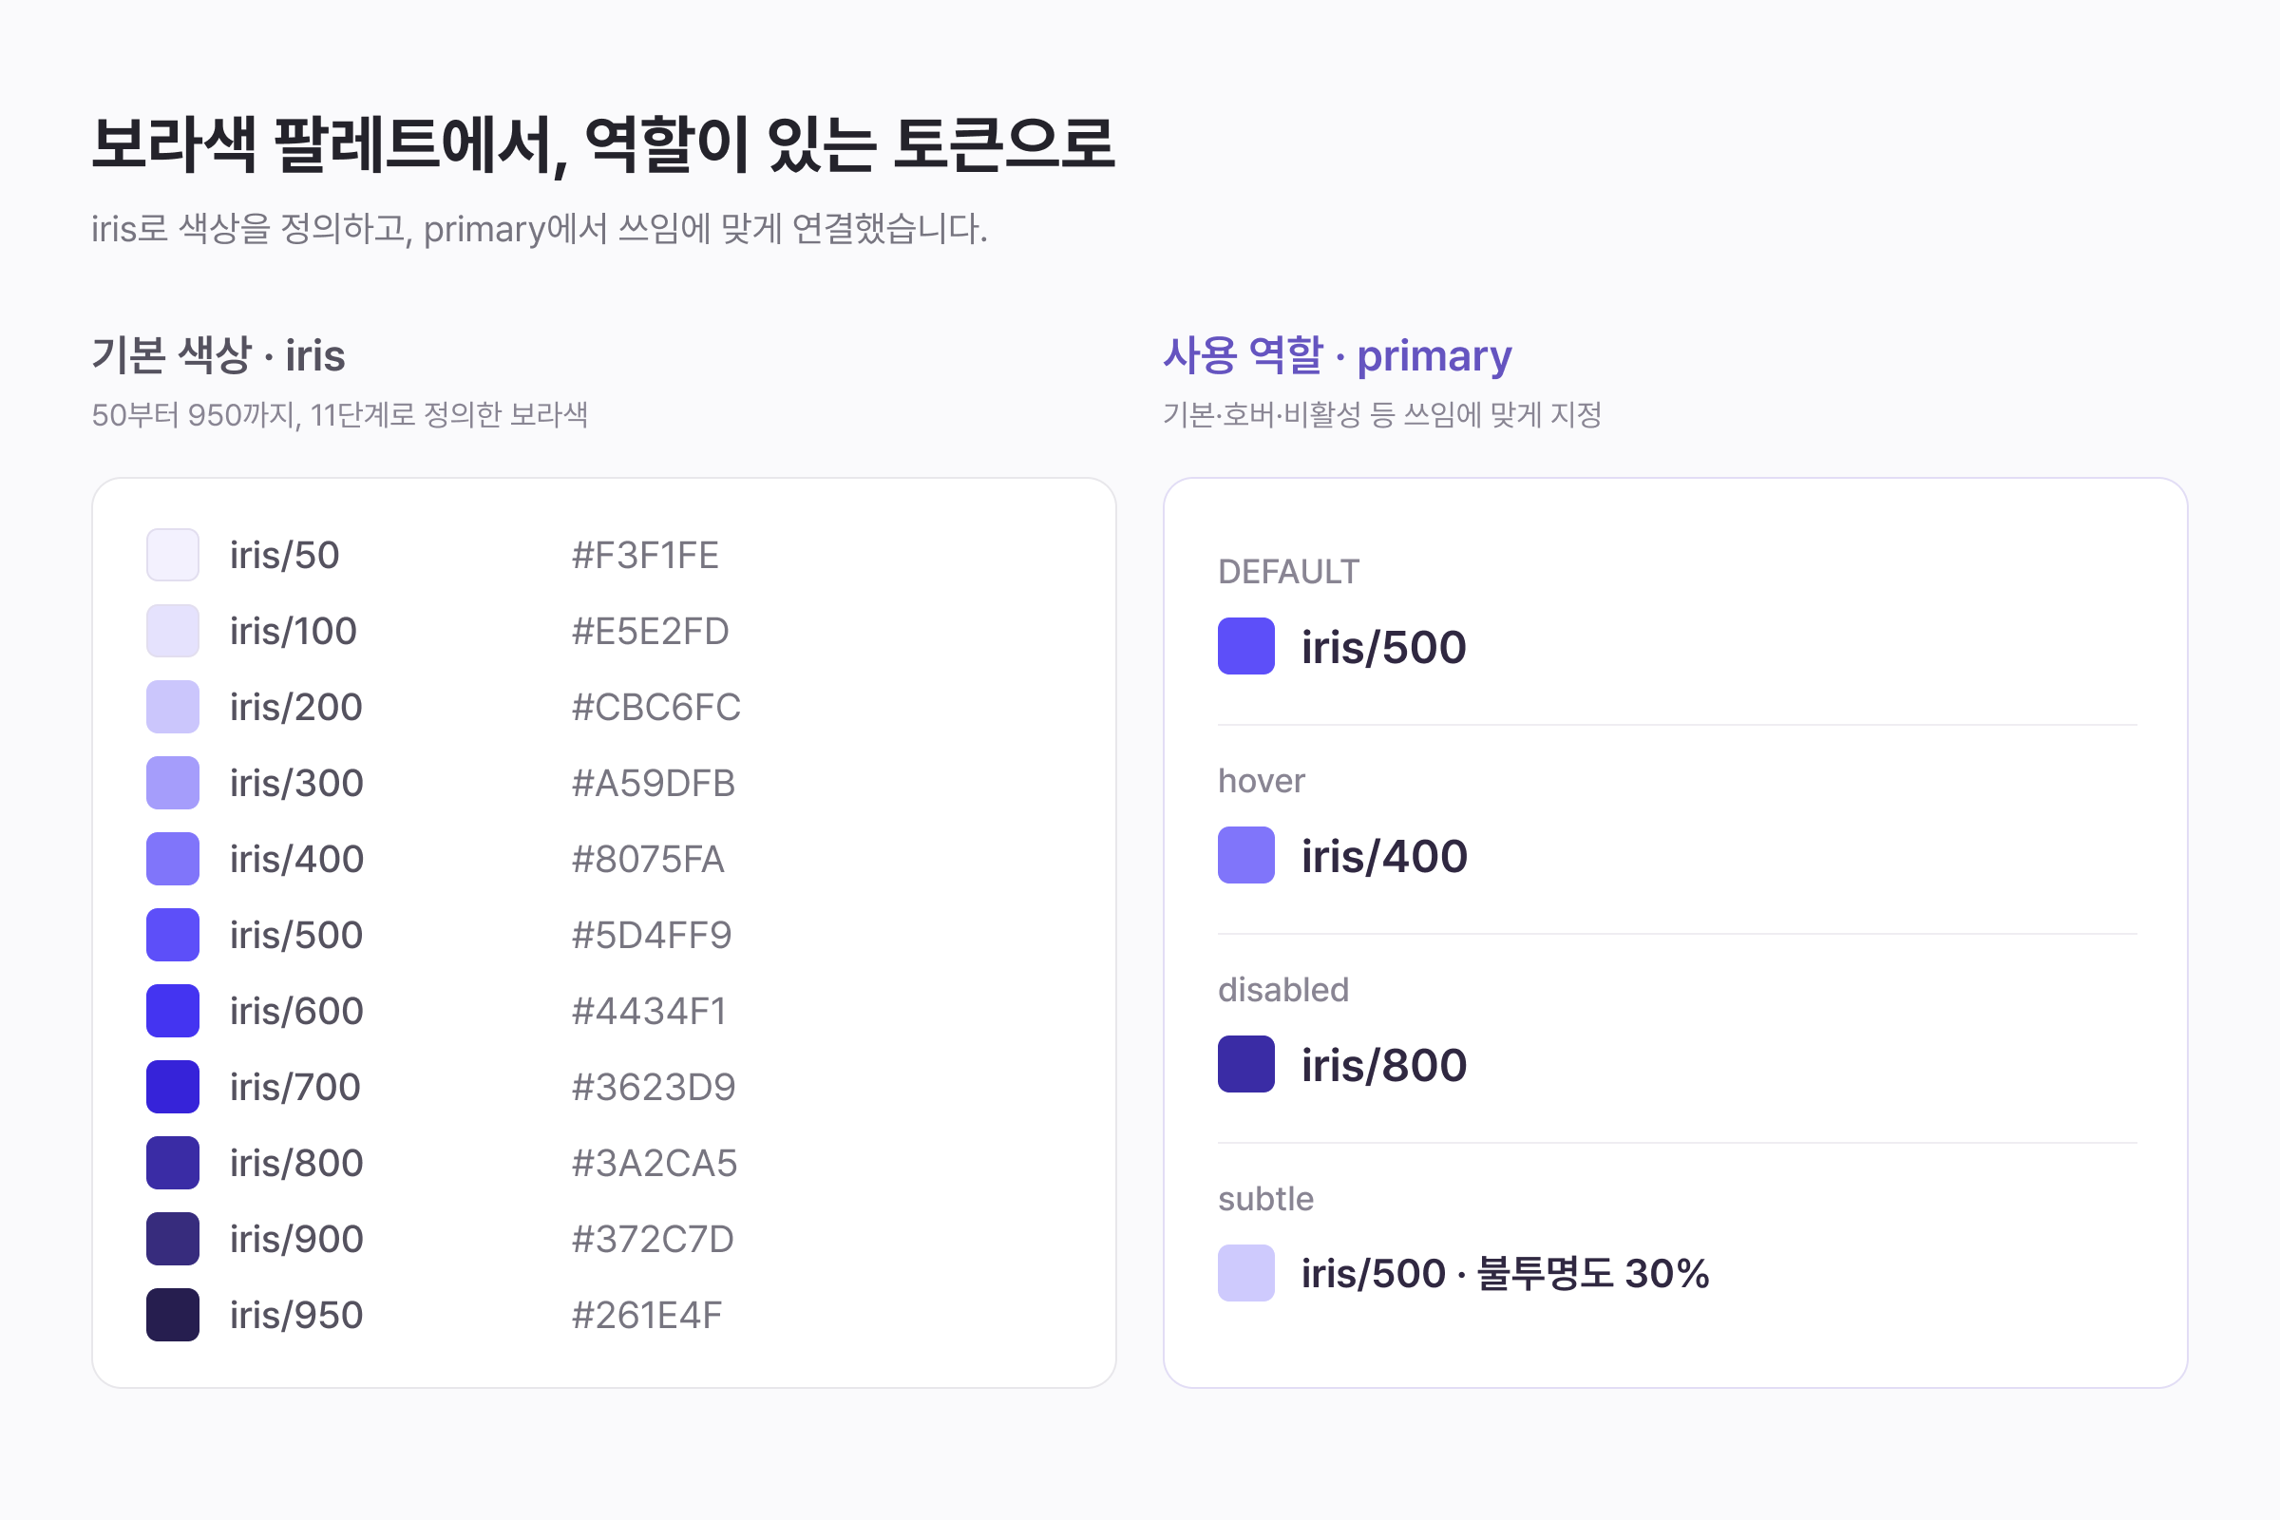The height and width of the screenshot is (1520, 2280).
Task: Click the iris/50 color swatch
Action: click(173, 555)
